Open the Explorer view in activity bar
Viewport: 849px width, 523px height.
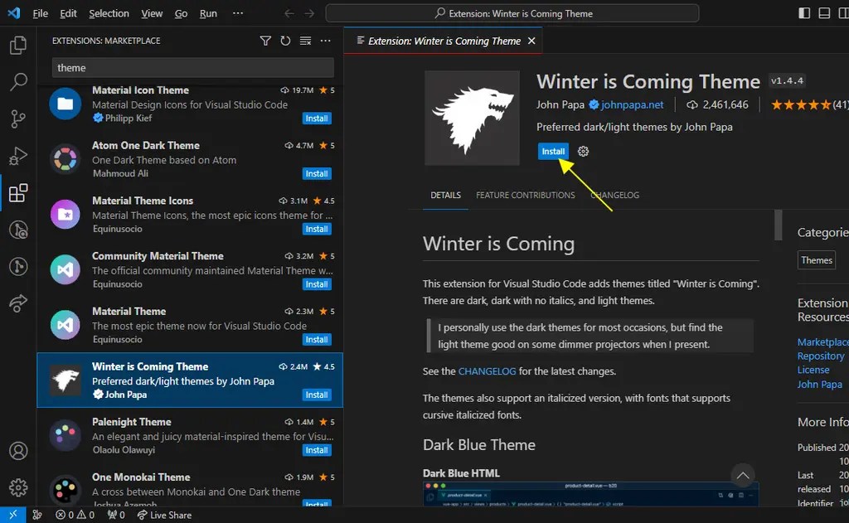click(x=18, y=45)
